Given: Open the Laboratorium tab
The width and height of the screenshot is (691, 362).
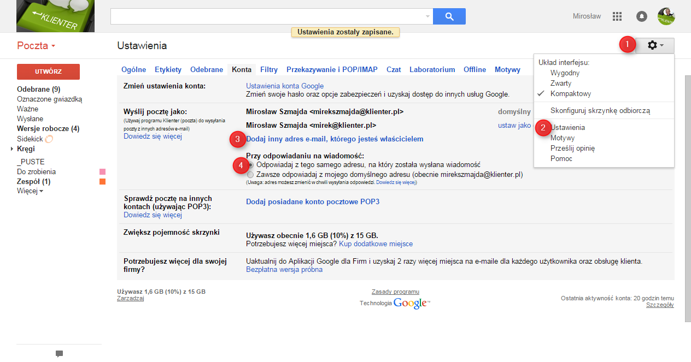Looking at the screenshot, I should 432,69.
